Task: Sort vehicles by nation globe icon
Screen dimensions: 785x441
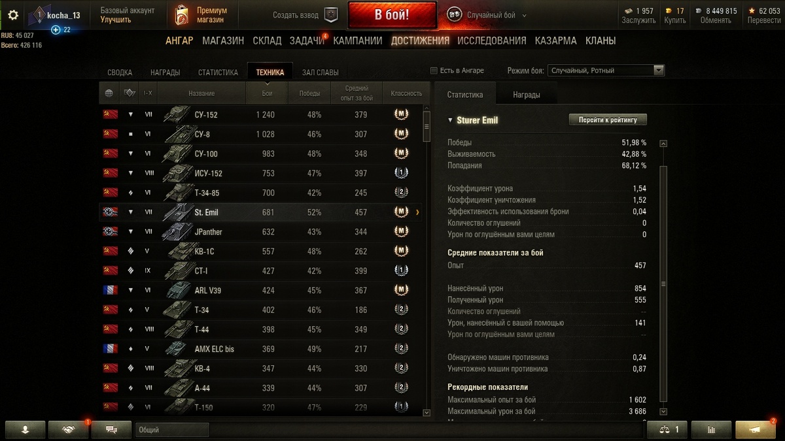Action: pos(109,93)
